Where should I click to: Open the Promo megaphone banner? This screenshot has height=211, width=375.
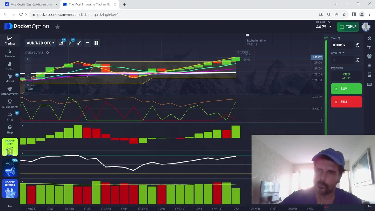tap(10, 168)
